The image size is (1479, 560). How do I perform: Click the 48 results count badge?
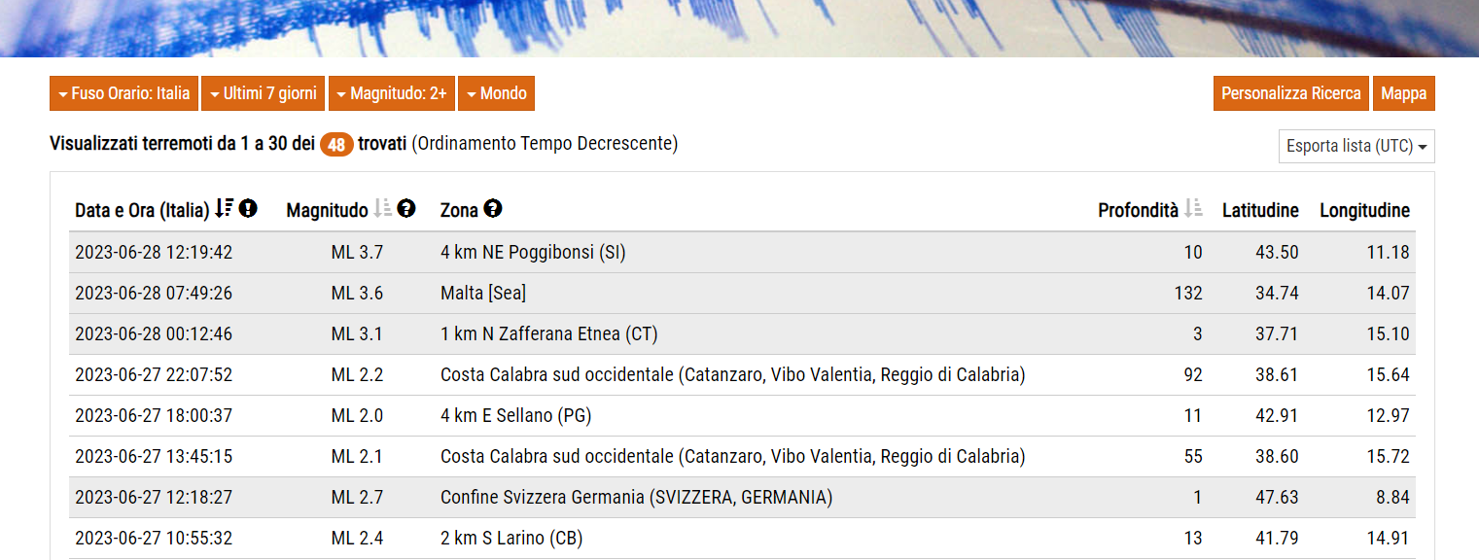click(x=336, y=145)
